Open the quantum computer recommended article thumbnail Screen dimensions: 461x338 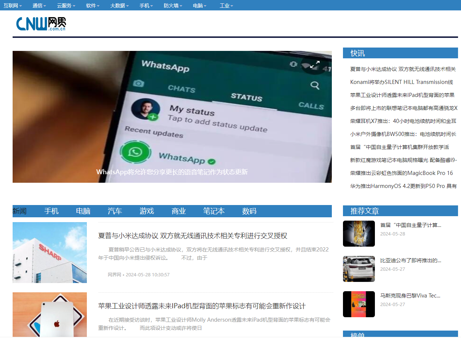[x=359, y=234]
